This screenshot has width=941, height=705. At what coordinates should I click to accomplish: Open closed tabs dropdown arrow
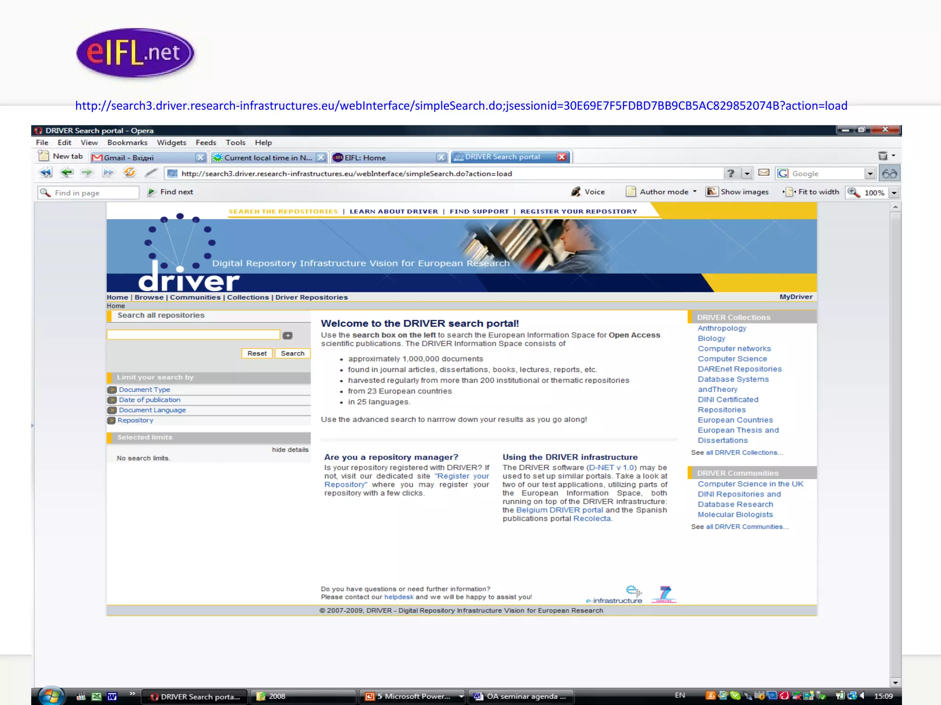(894, 156)
